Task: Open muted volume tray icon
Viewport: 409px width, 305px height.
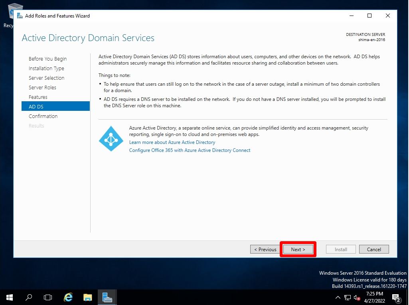Action: click(x=357, y=297)
